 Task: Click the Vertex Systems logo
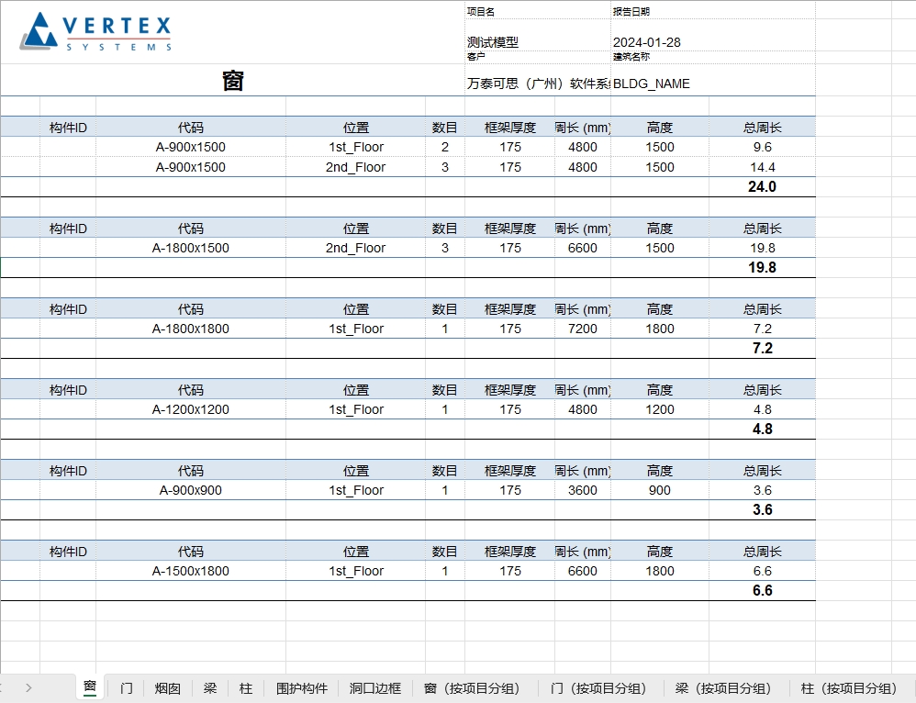95,31
